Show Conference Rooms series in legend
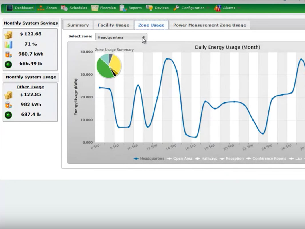305x229 pixels. [x=266, y=159]
